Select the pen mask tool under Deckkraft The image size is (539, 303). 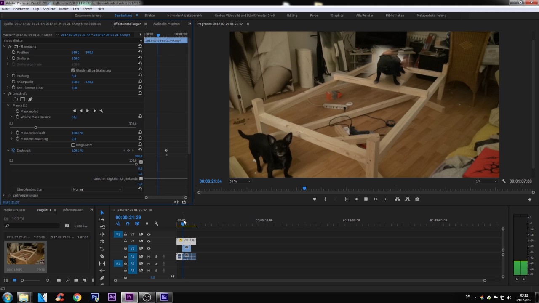pos(30,99)
